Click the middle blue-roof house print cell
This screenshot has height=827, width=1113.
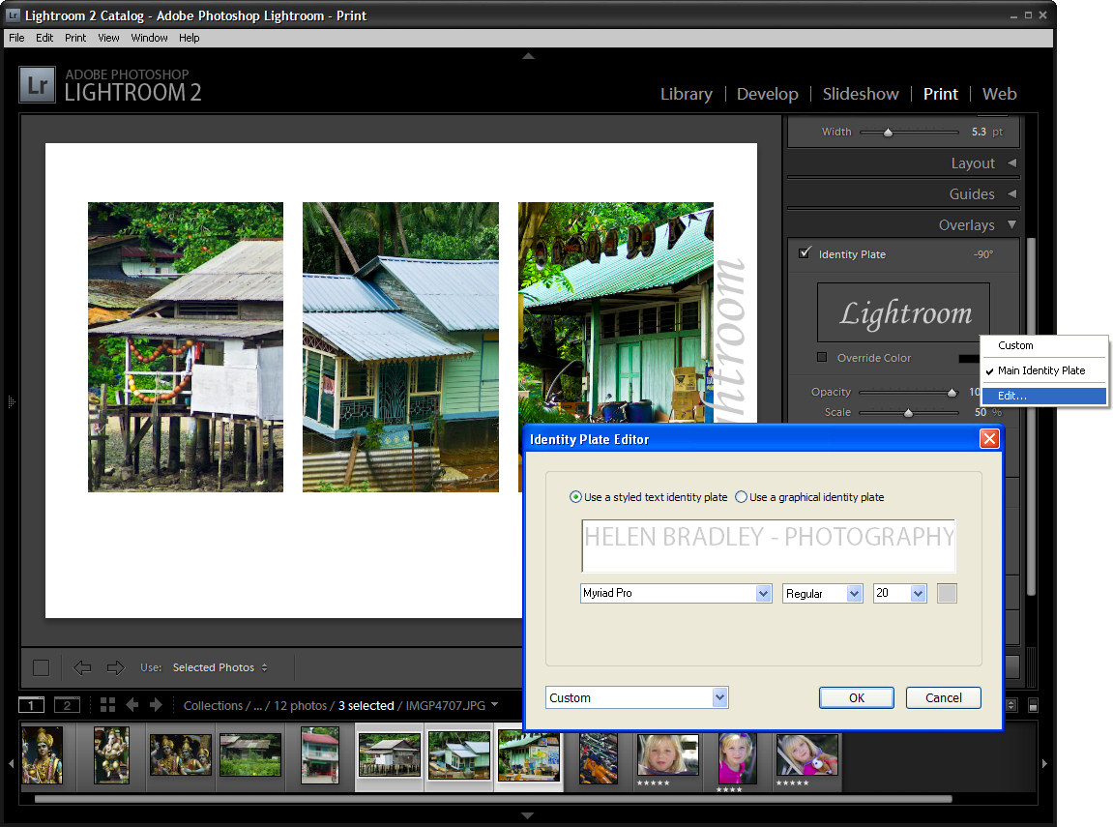(x=400, y=347)
